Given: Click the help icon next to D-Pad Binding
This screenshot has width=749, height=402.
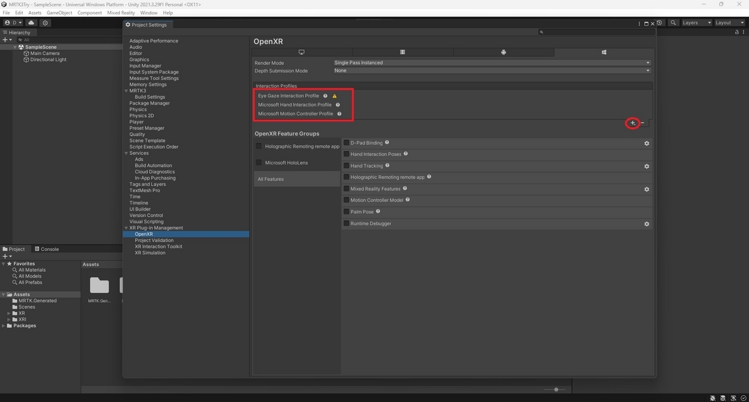Looking at the screenshot, I should tap(387, 143).
